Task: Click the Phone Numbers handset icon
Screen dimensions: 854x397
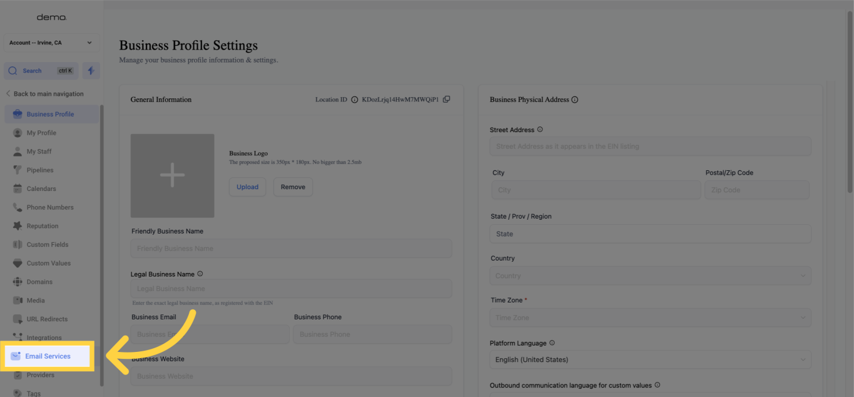Action: click(18, 207)
